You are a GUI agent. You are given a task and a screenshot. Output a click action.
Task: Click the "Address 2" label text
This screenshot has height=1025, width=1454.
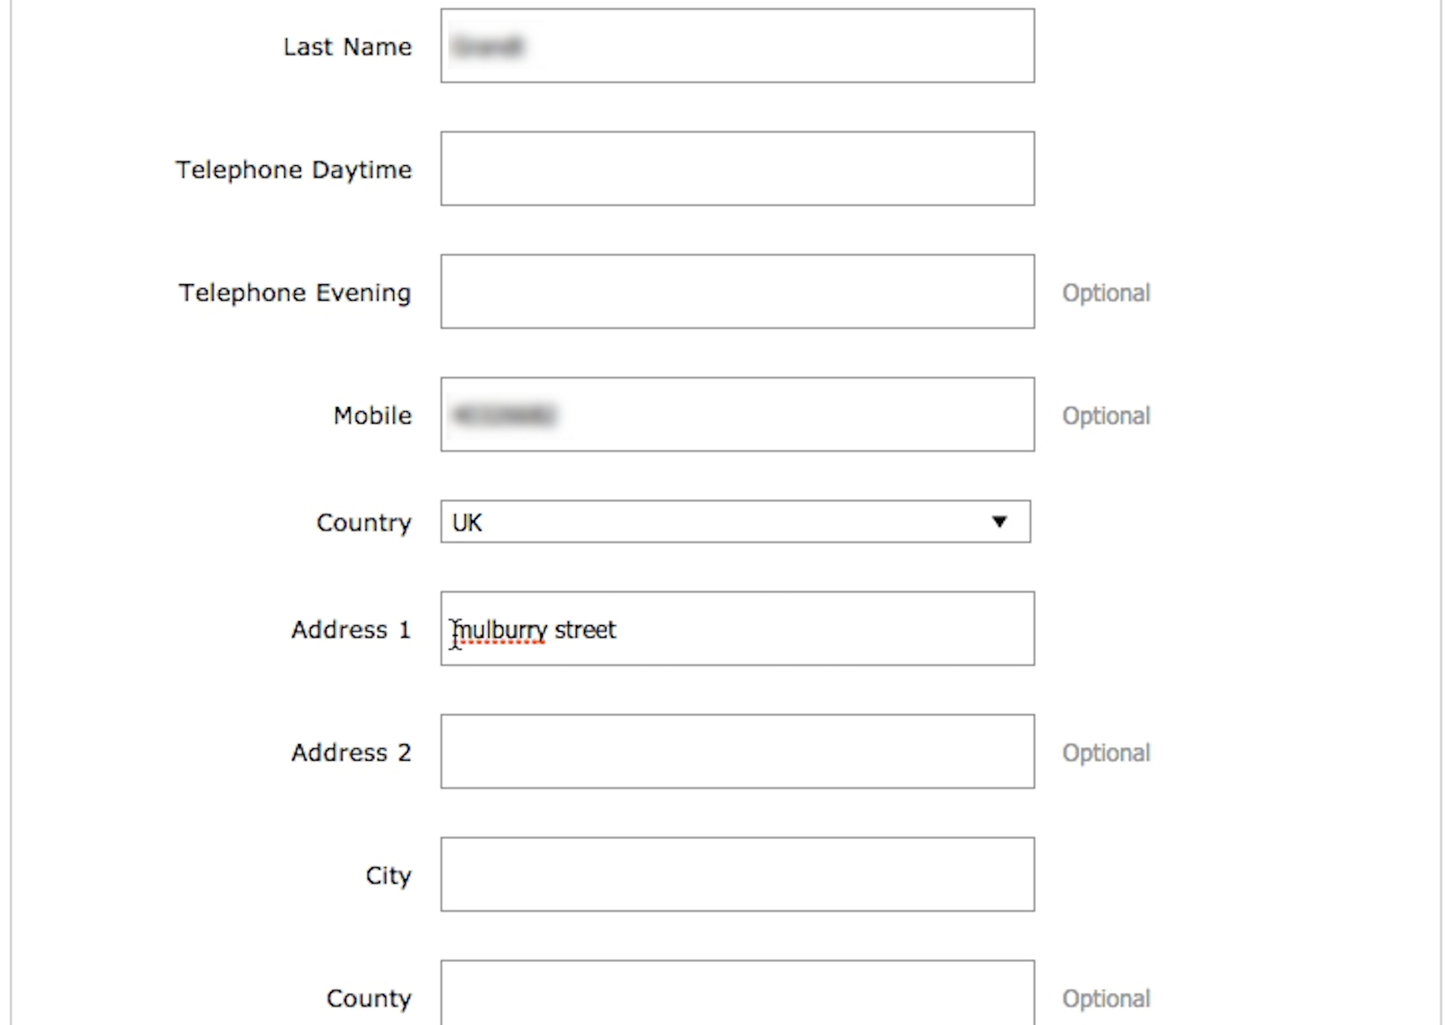[x=350, y=753]
